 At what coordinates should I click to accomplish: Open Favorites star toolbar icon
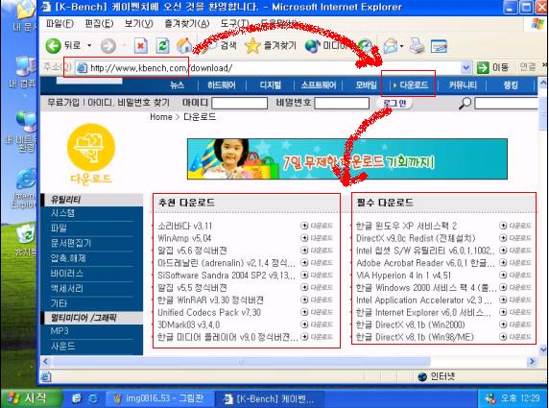point(252,46)
